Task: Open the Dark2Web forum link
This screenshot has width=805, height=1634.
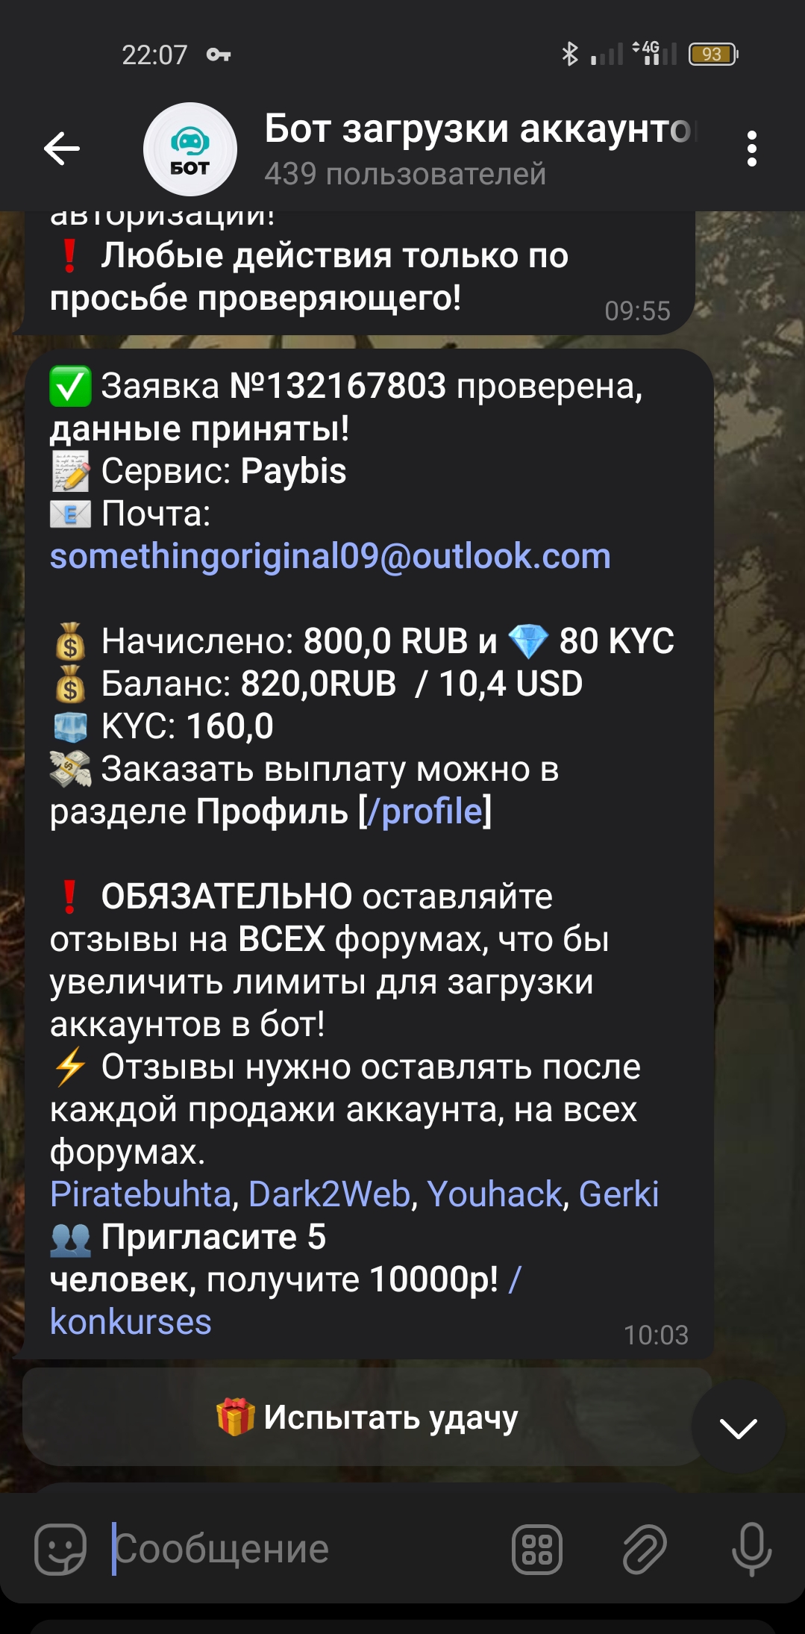Action: click(329, 1194)
